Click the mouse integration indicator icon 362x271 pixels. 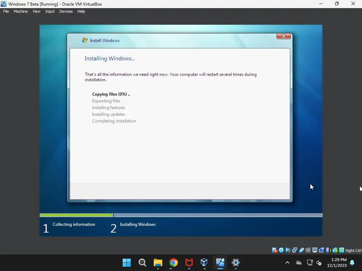335,250
